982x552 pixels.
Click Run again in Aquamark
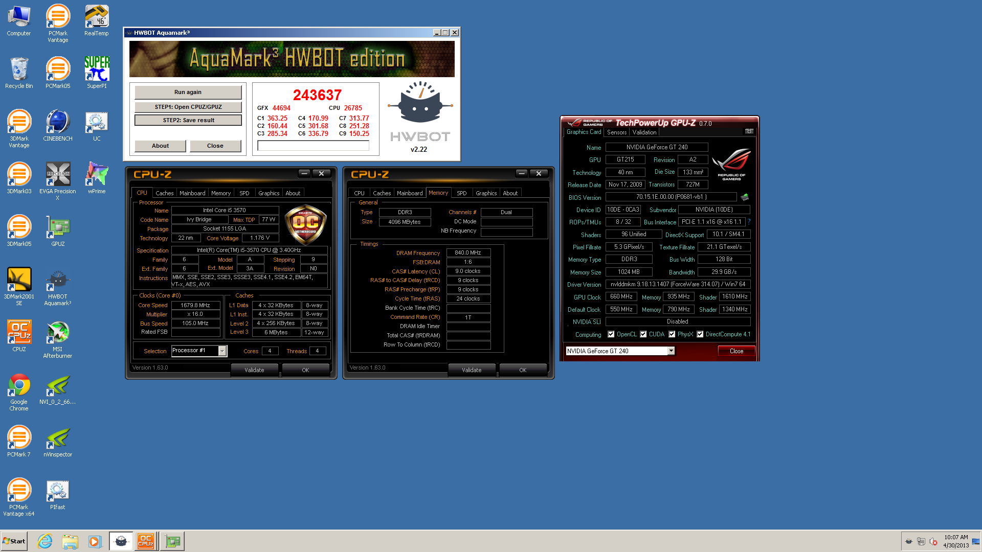[188, 93]
